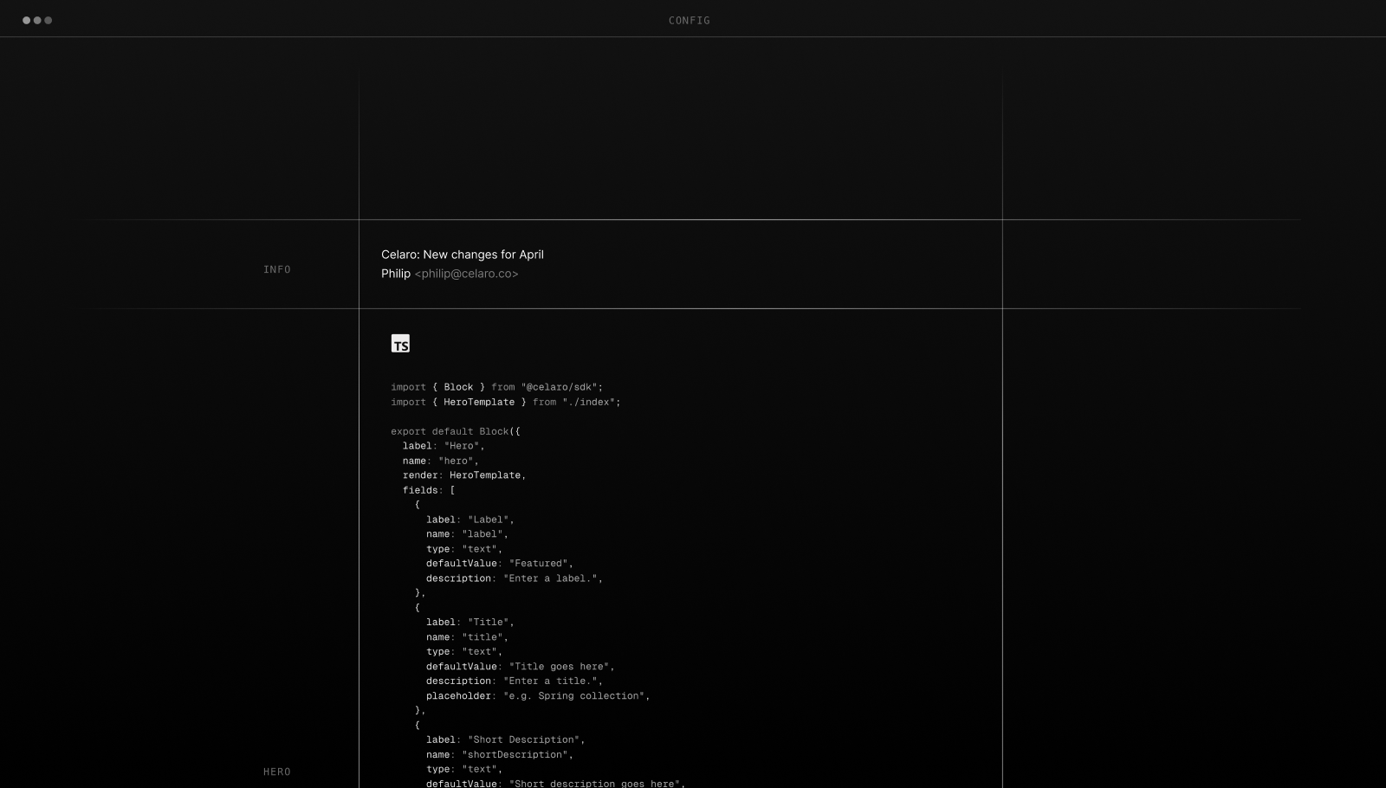Click the HERO section label
Viewport: 1386px width, 788px height.
[x=277, y=772]
